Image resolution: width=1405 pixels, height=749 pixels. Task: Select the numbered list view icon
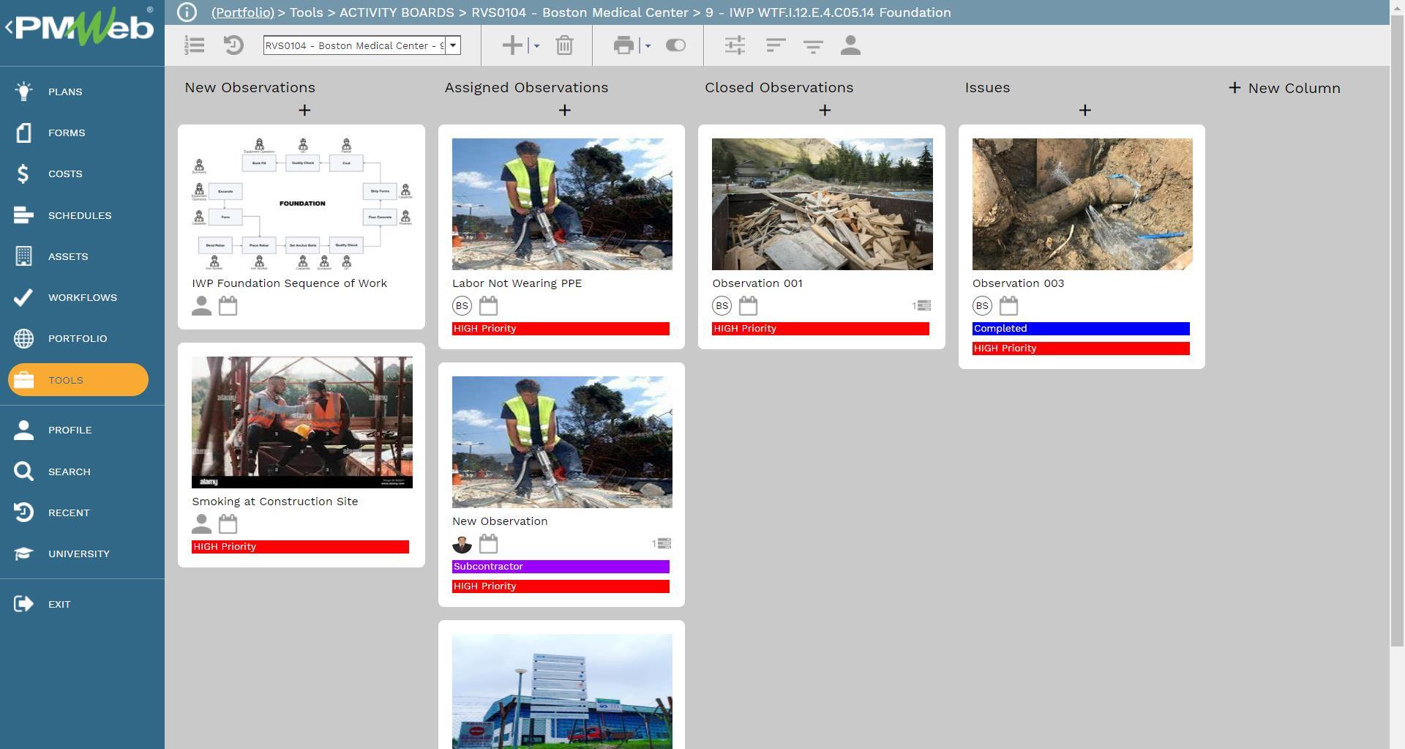(x=194, y=45)
